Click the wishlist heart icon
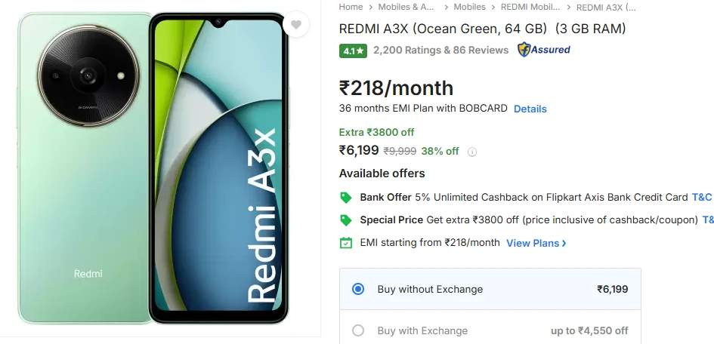714x344 pixels. pyautogui.click(x=296, y=25)
